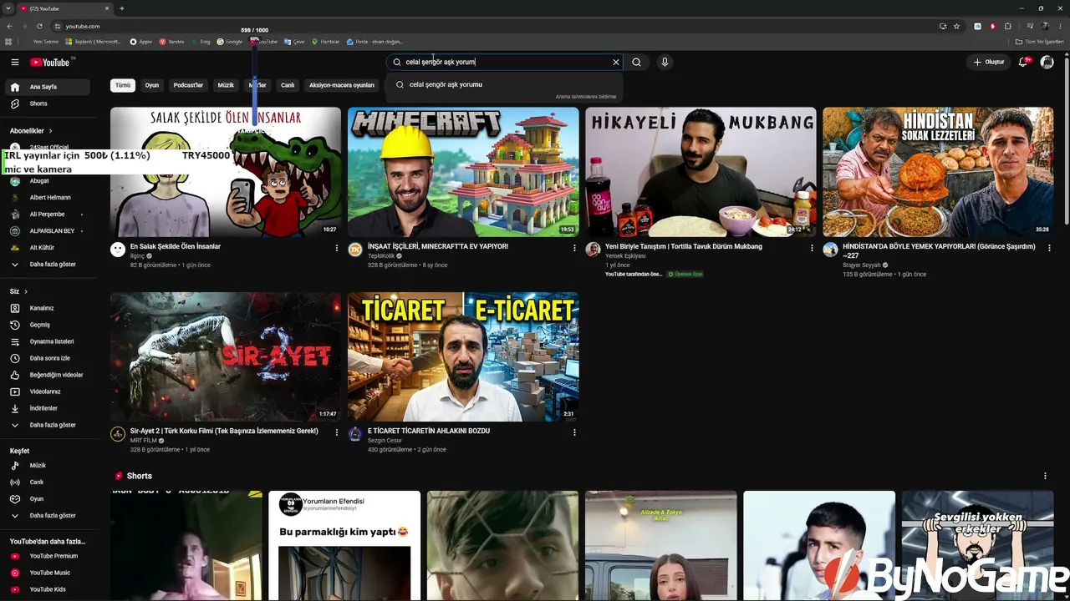This screenshot has height=601, width=1070.
Task: Focus the YouTube search input field
Action: pos(504,62)
